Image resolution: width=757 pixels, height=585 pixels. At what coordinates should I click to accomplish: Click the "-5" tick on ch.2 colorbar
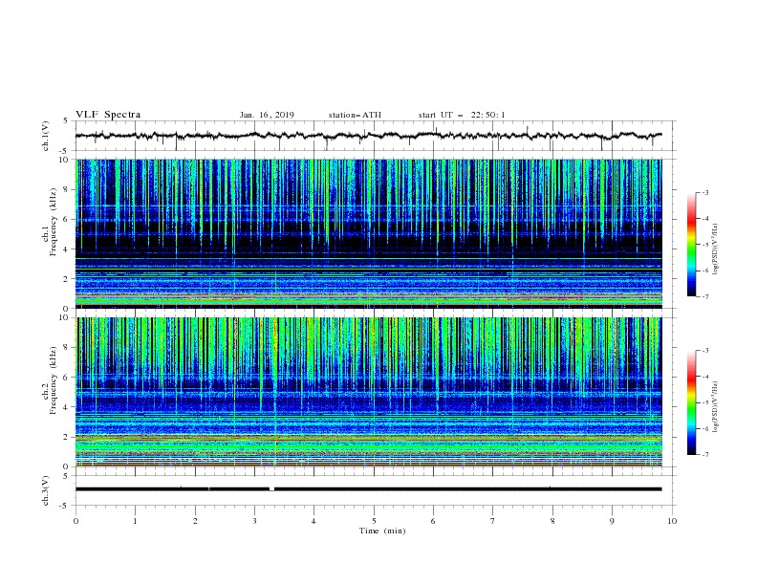click(x=705, y=402)
